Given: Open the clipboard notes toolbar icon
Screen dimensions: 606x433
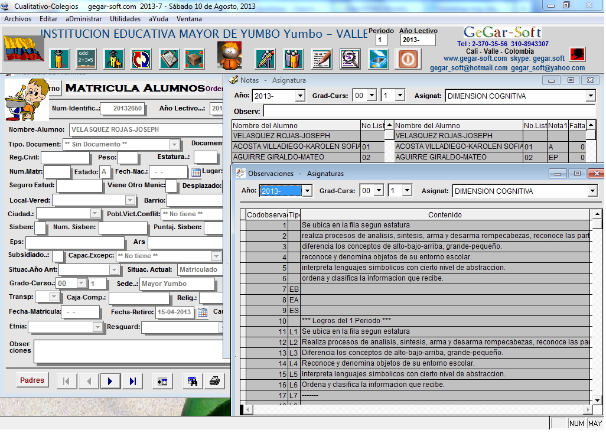Looking at the screenshot, I should coord(168,59).
